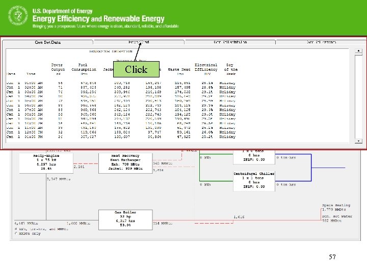Click the 'Fuel Consumption' column header
367x275 pixels.
pos(84,69)
